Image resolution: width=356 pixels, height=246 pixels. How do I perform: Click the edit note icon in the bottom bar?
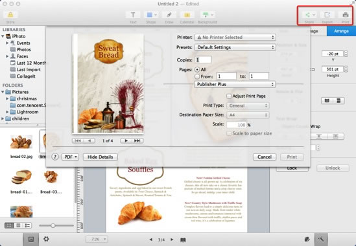click(307, 239)
